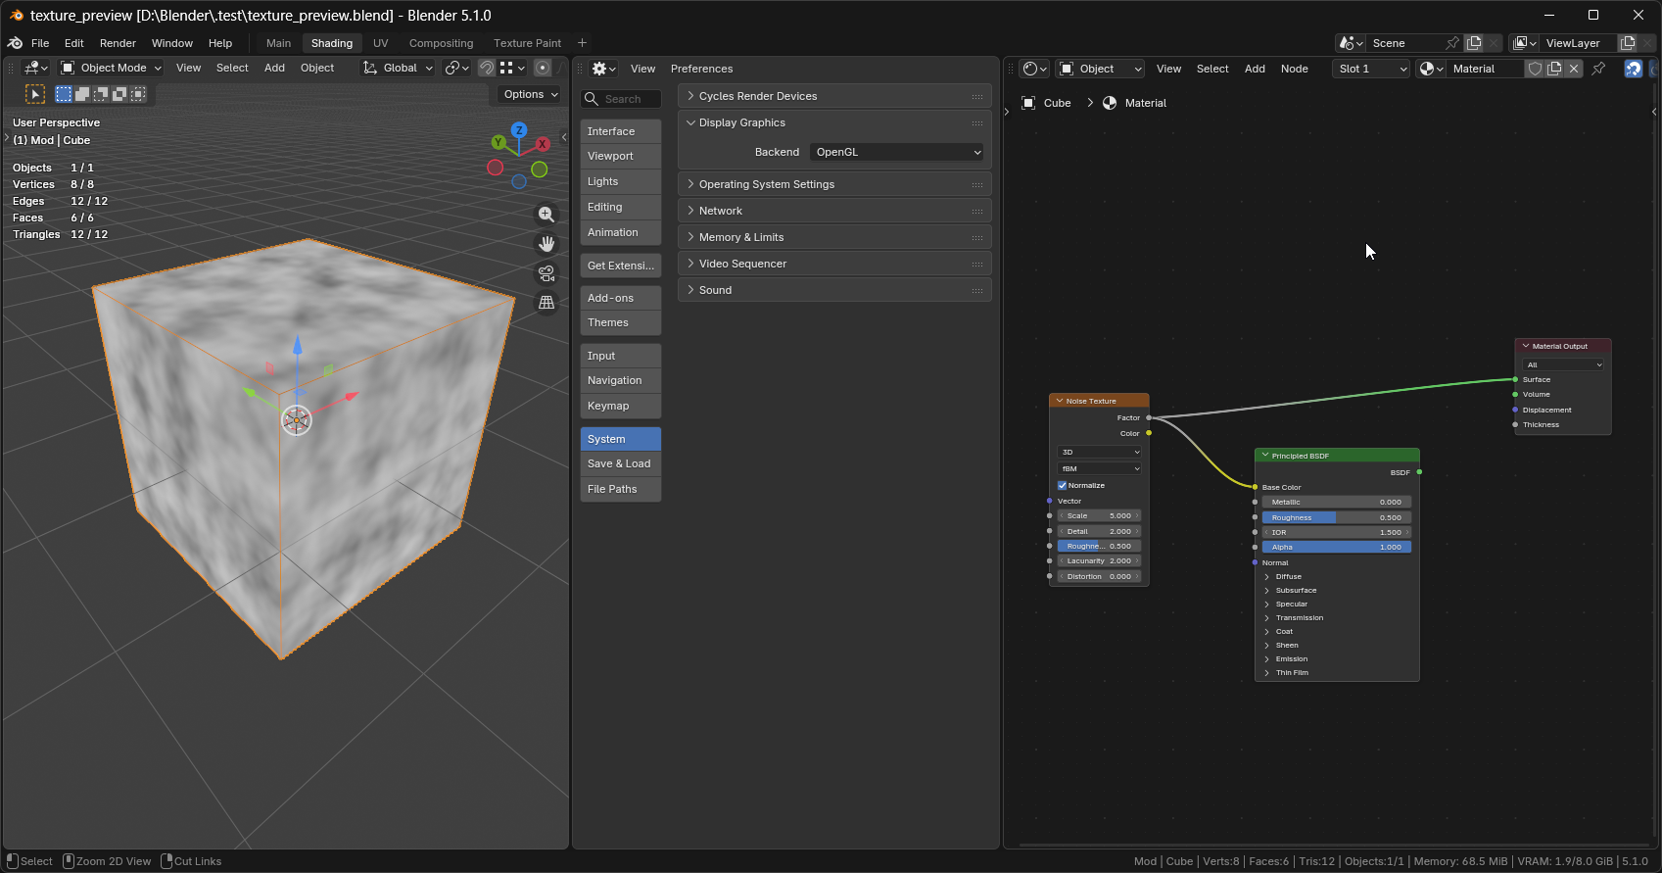Create a new scene with the Scene copy icon
The image size is (1662, 873).
pos(1474,43)
